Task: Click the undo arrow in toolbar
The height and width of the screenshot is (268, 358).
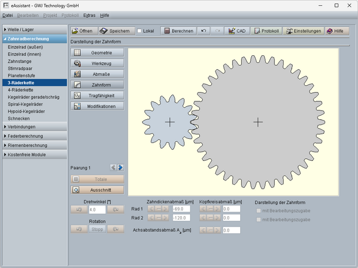Action: point(204,31)
